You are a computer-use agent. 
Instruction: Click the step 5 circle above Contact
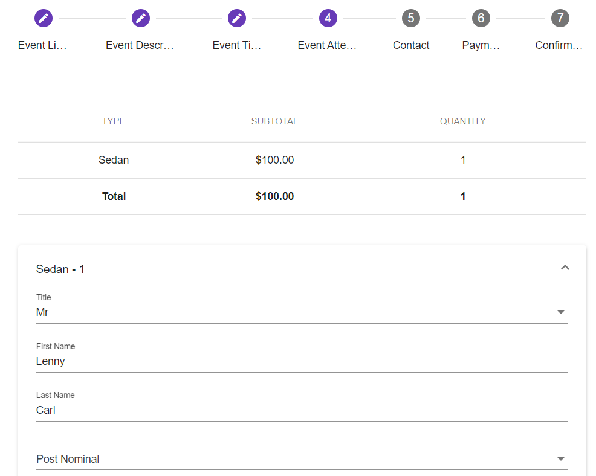coord(411,18)
